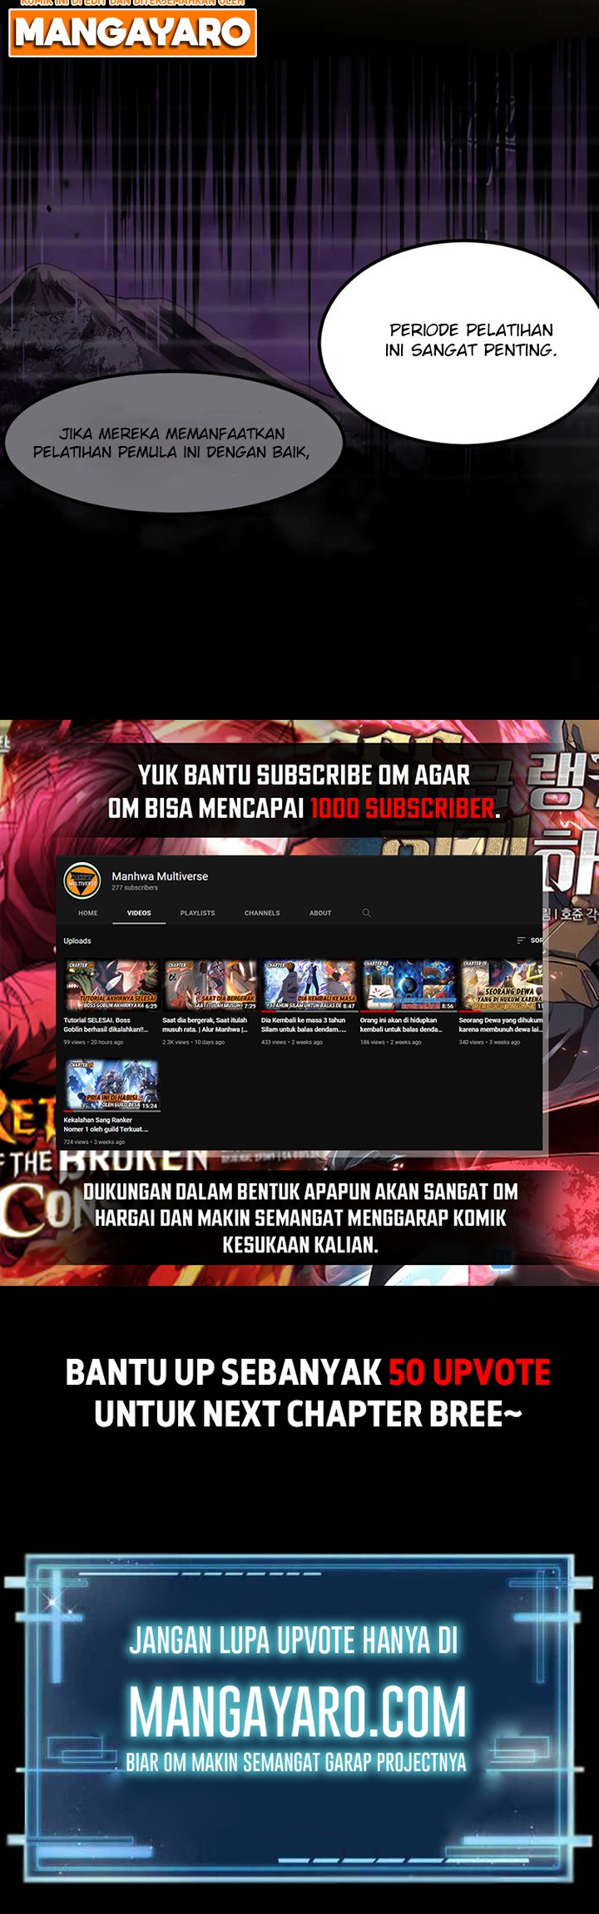
Task: Open the channel search magnifier icon
Action: tap(366, 913)
